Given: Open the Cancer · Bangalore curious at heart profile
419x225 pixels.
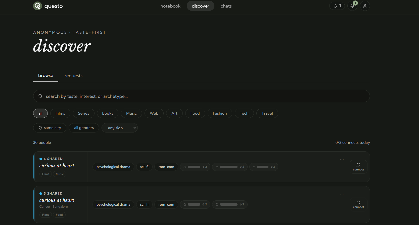Looking at the screenshot, I should tap(57, 200).
